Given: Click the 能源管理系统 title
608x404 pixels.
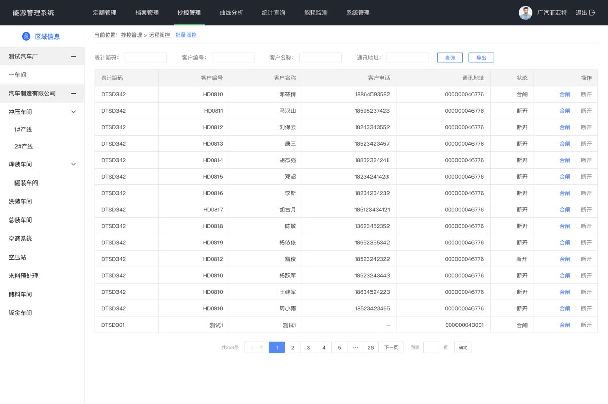Looking at the screenshot, I should point(33,13).
